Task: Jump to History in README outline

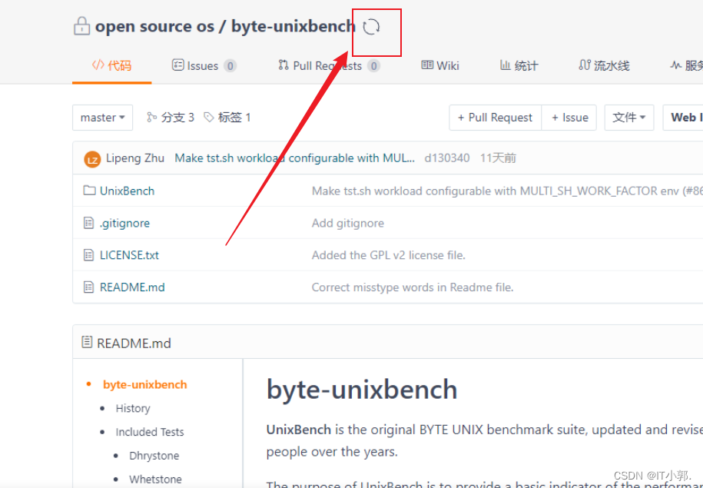Action: pyautogui.click(x=133, y=408)
